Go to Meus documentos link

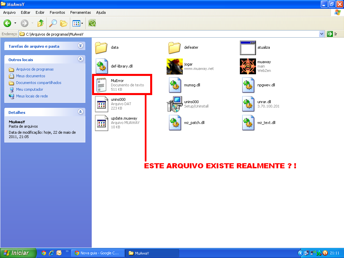click(x=31, y=76)
